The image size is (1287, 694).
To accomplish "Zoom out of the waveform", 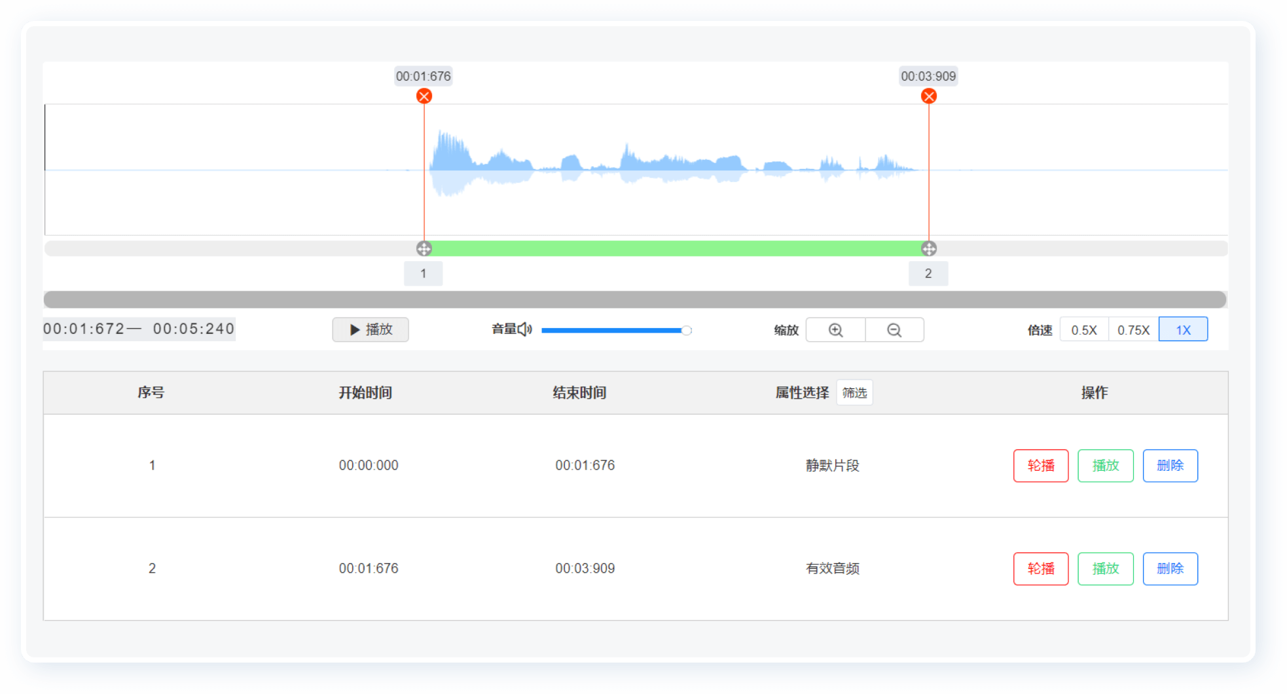I will pos(894,330).
